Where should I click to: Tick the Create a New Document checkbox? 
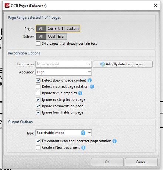point(38,147)
